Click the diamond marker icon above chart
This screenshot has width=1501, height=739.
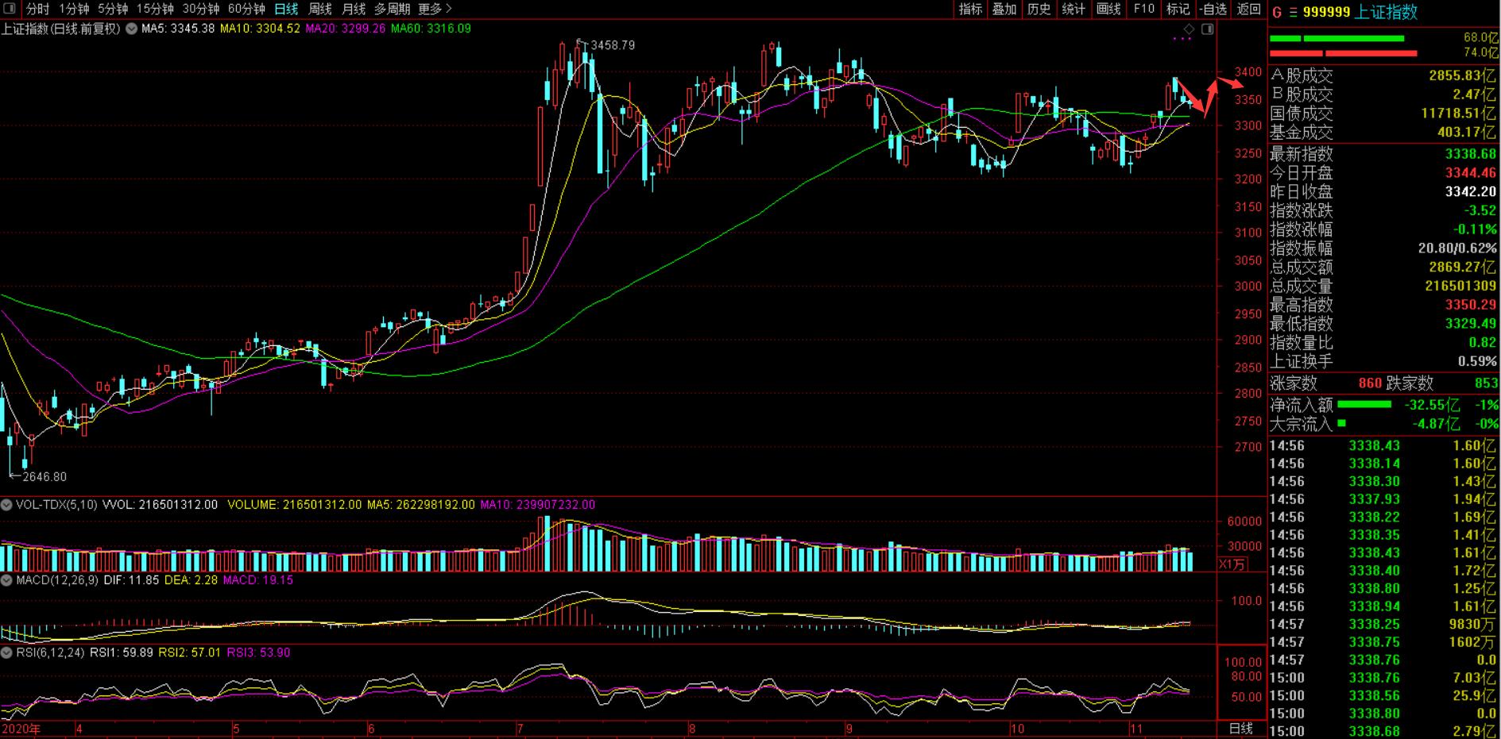[x=1189, y=29]
